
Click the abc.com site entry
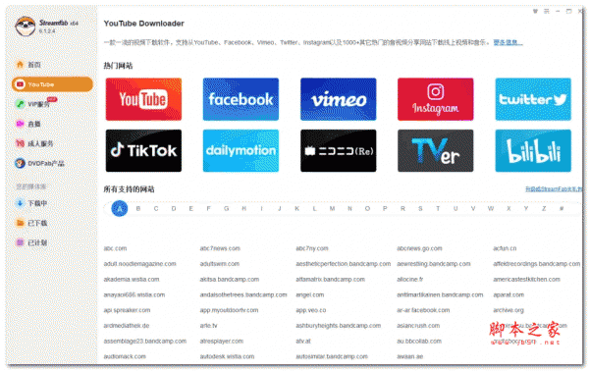[115, 248]
